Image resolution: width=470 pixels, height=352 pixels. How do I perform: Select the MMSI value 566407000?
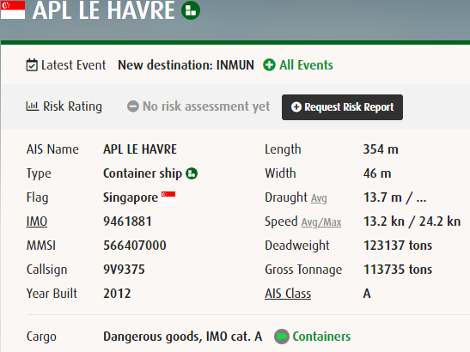click(x=135, y=246)
